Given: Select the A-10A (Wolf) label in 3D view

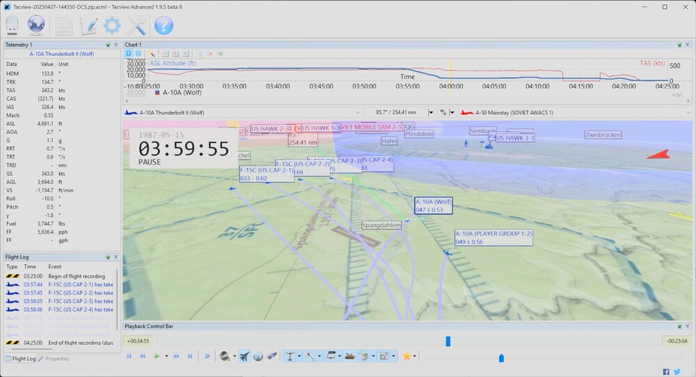Looking at the screenshot, I should click(x=433, y=205).
